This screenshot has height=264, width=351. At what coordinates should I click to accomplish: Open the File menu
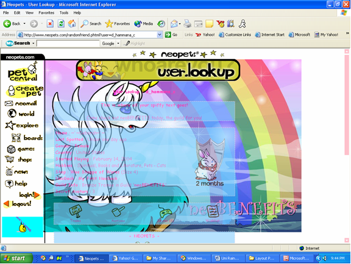point(6,13)
